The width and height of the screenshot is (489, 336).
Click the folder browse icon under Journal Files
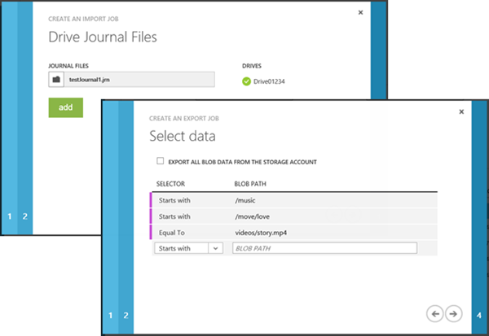(55, 80)
